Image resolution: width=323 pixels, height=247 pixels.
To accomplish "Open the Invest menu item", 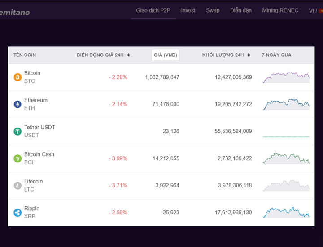I will point(188,10).
